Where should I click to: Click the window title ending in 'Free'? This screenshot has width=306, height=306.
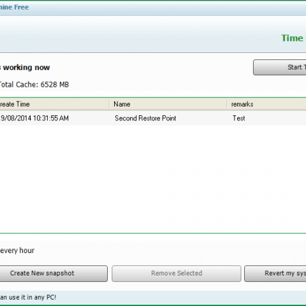pos(14,7)
